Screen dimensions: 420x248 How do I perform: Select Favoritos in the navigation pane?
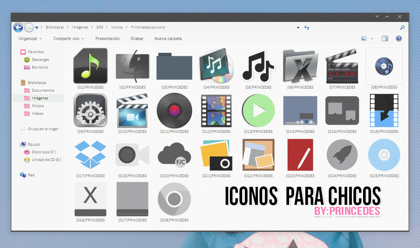[36, 52]
